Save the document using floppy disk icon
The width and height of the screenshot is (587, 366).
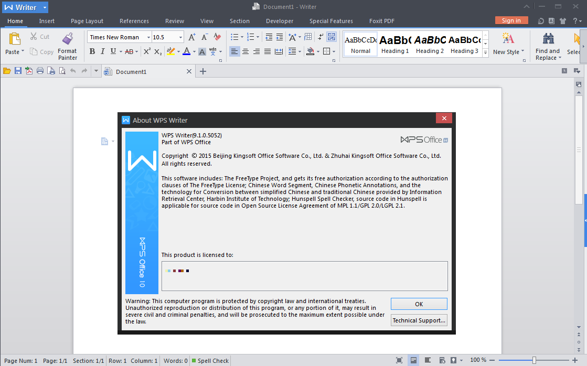pyautogui.click(x=18, y=71)
